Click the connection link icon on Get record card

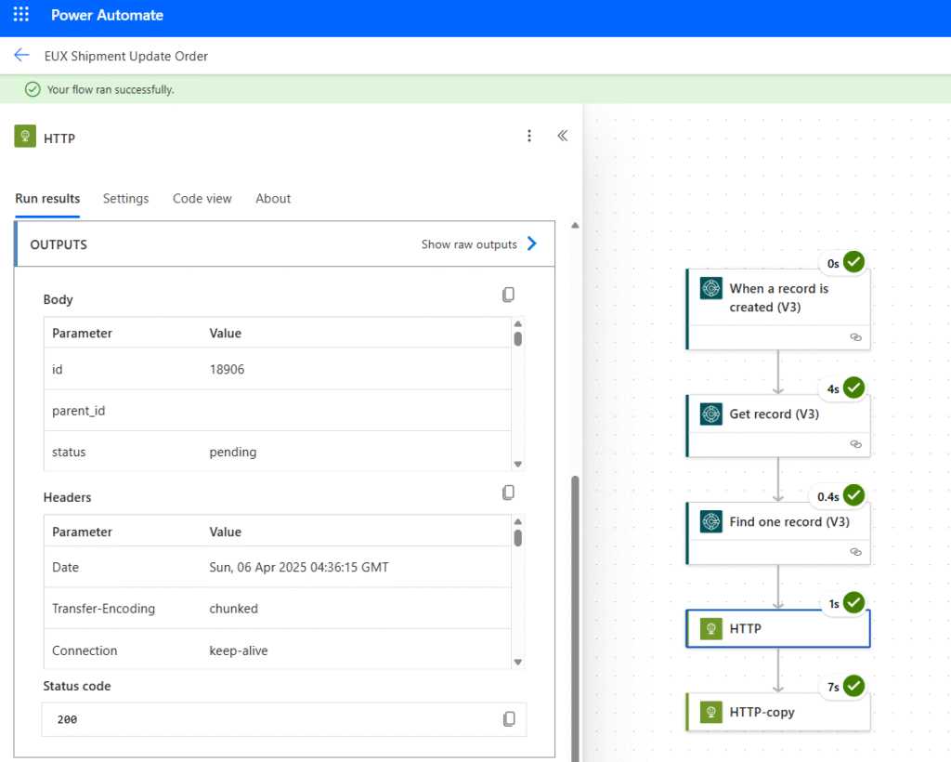[x=855, y=444]
